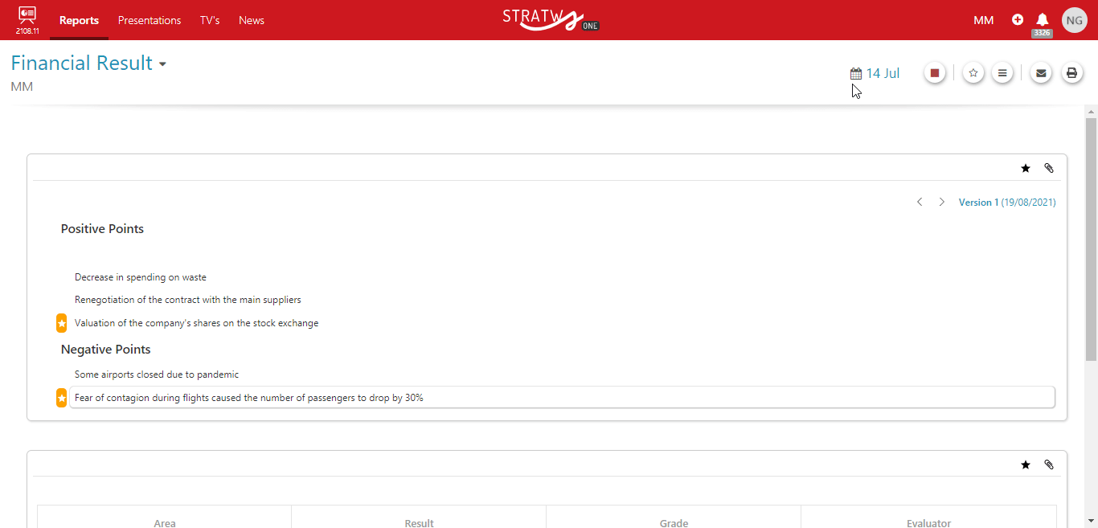Toggle star on Valuation of shares item
This screenshot has height=528, width=1098.
(x=62, y=323)
